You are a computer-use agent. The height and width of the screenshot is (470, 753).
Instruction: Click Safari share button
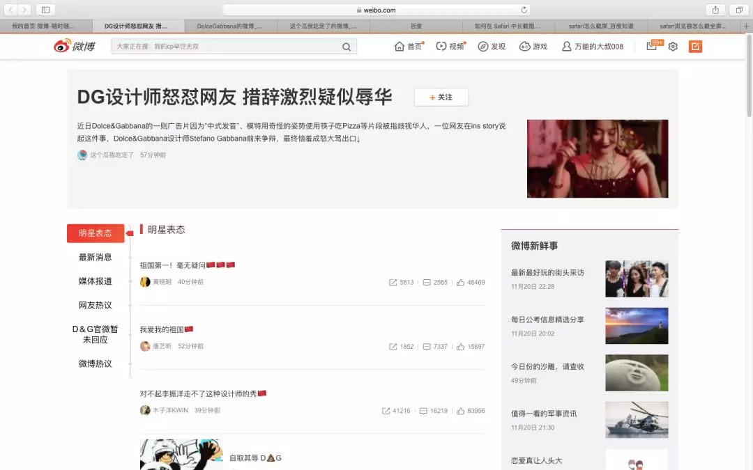click(715, 10)
